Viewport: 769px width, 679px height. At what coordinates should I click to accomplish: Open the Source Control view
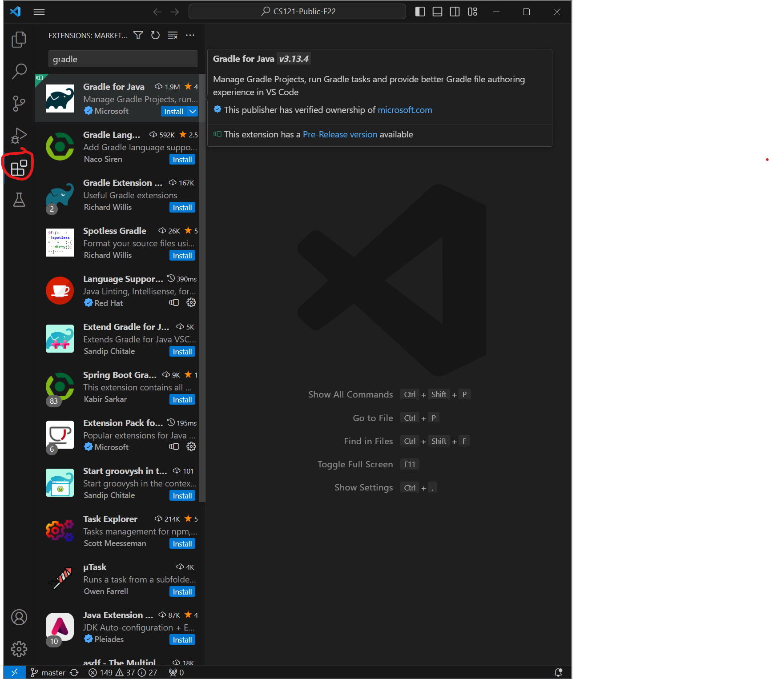point(19,104)
